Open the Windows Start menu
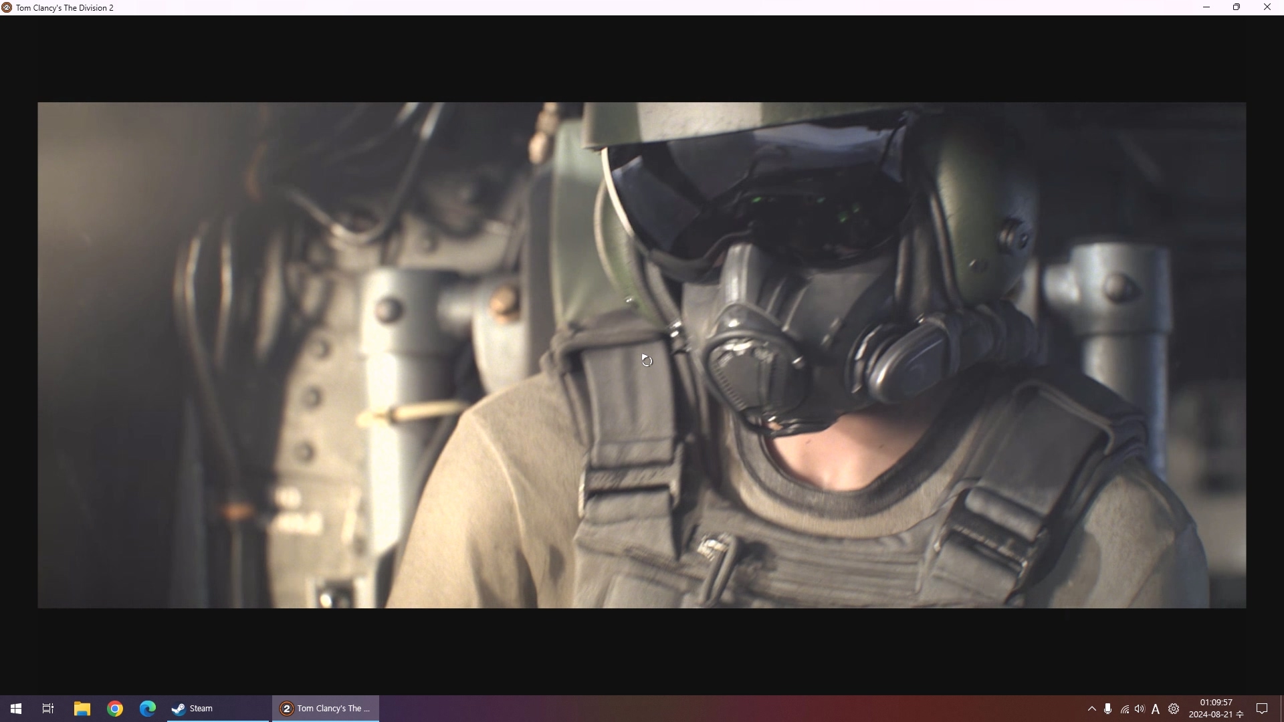This screenshot has height=722, width=1284. coord(16,709)
